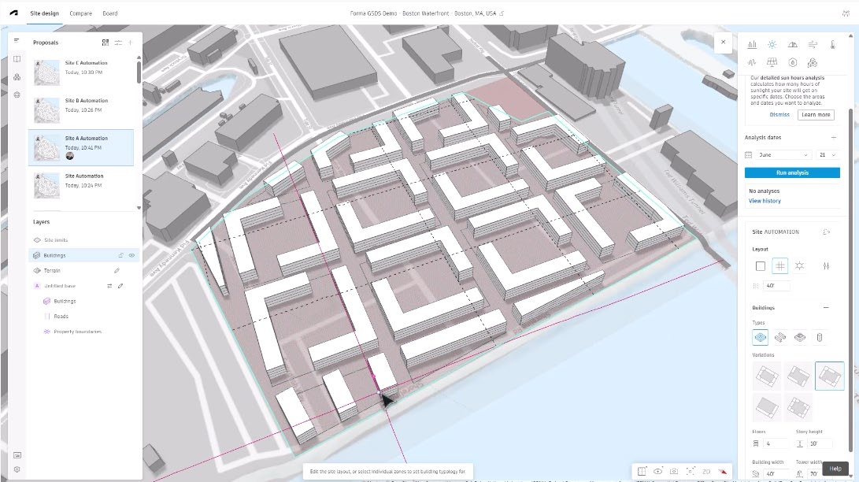Open the analysis extensions cluster icon
Viewport: 859px width, 482px height.
point(813,62)
